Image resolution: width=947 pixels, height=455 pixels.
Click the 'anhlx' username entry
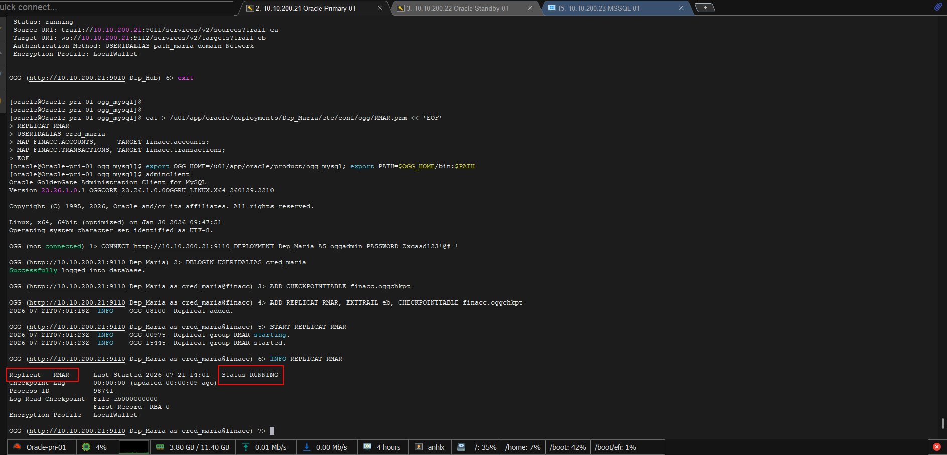tap(436, 447)
